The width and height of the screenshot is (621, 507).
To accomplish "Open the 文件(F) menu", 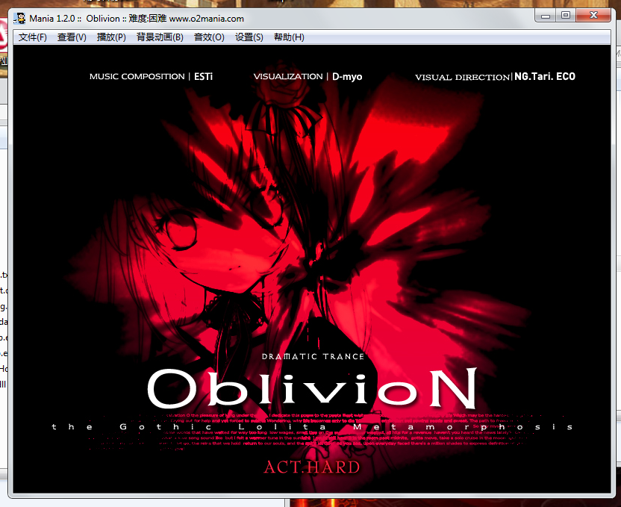I will pos(32,37).
